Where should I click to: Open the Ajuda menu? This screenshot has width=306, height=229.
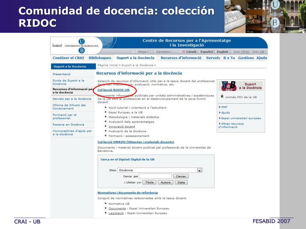262,58
